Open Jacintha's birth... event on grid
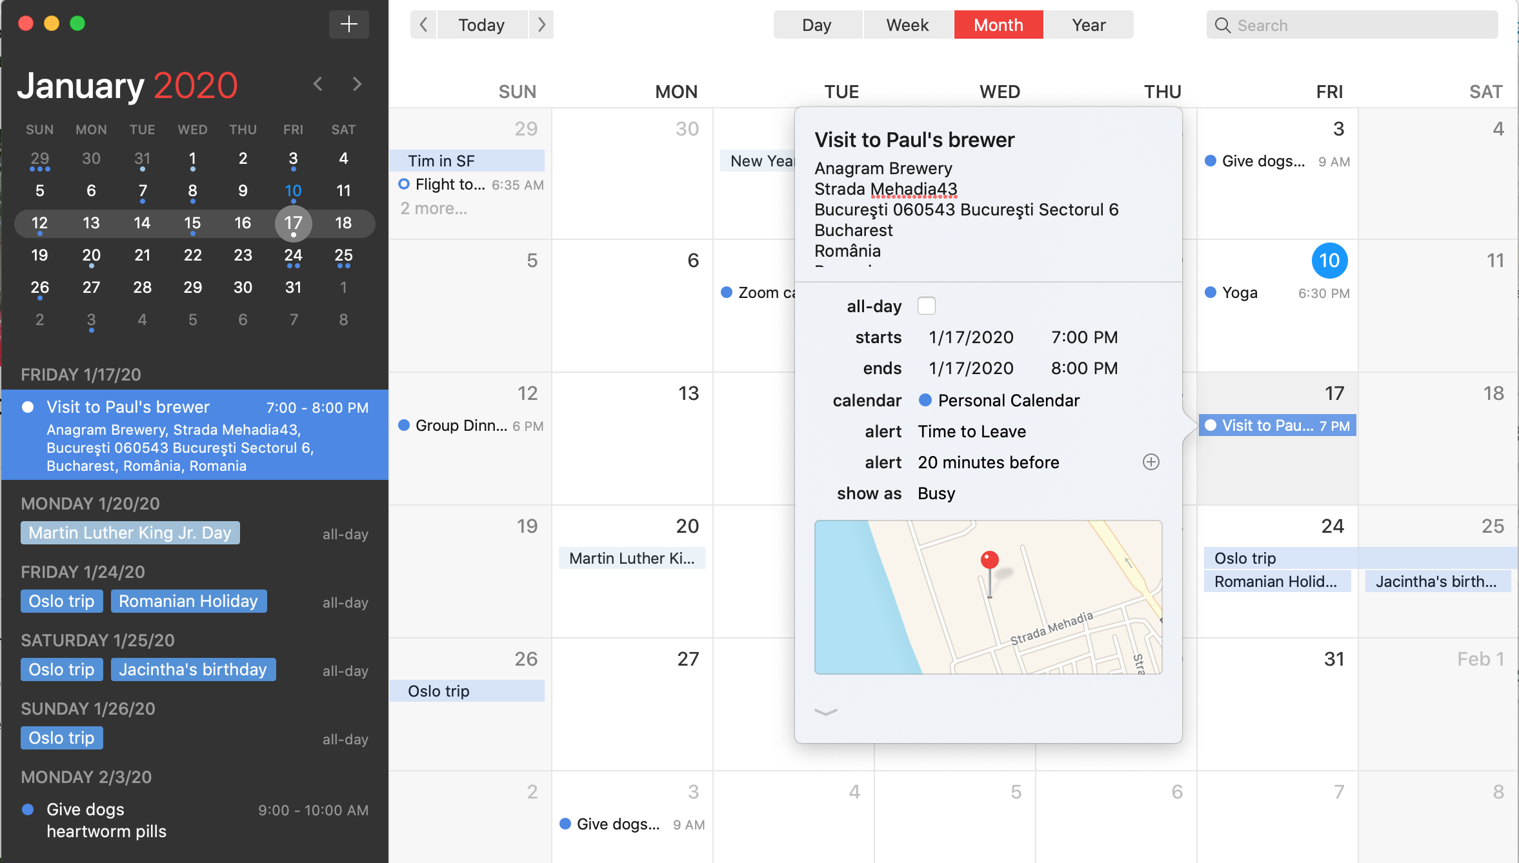The width and height of the screenshot is (1519, 863). [x=1438, y=582]
